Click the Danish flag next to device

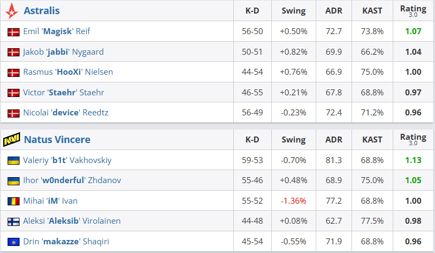tap(14, 113)
